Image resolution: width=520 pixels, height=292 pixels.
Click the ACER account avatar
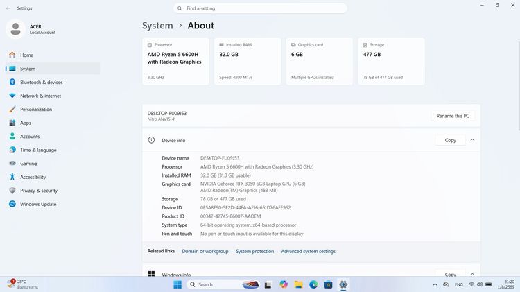click(15, 29)
